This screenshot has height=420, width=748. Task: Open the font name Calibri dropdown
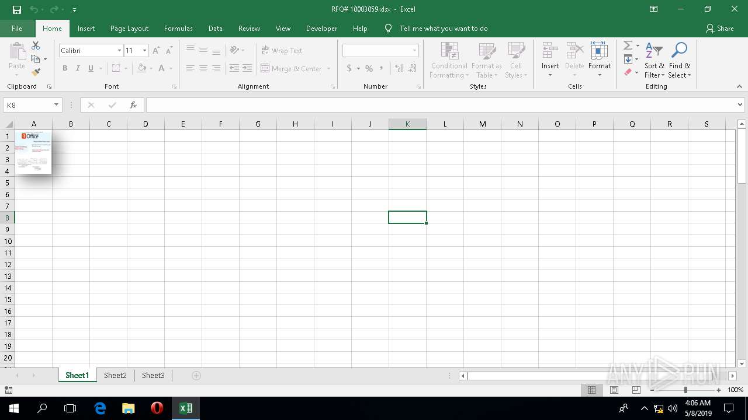(x=119, y=51)
